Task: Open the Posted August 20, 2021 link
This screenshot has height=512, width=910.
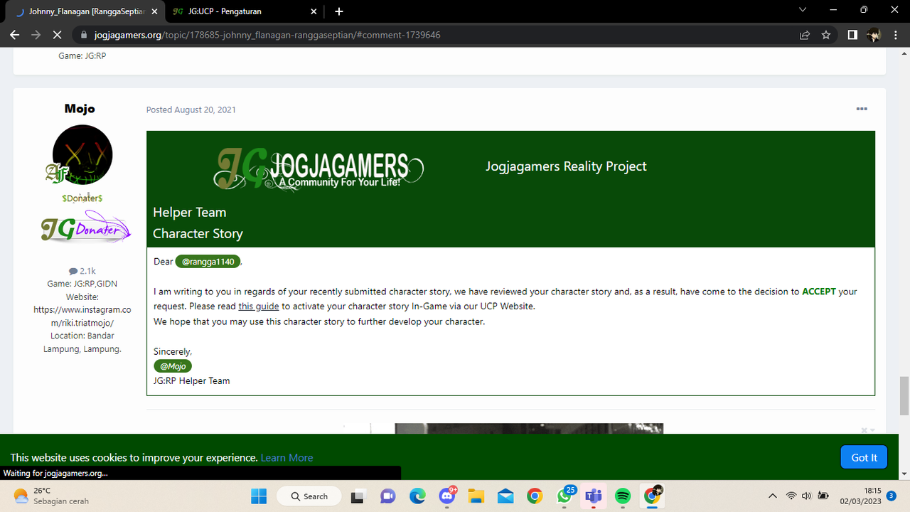Action: pyautogui.click(x=191, y=110)
